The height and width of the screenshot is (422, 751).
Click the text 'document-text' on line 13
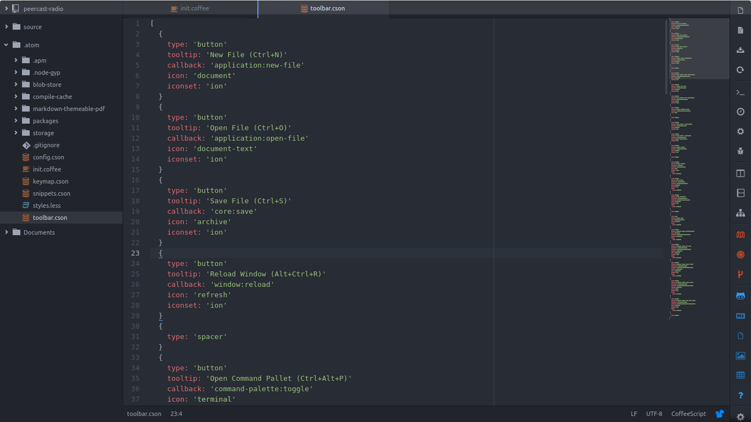225,148
